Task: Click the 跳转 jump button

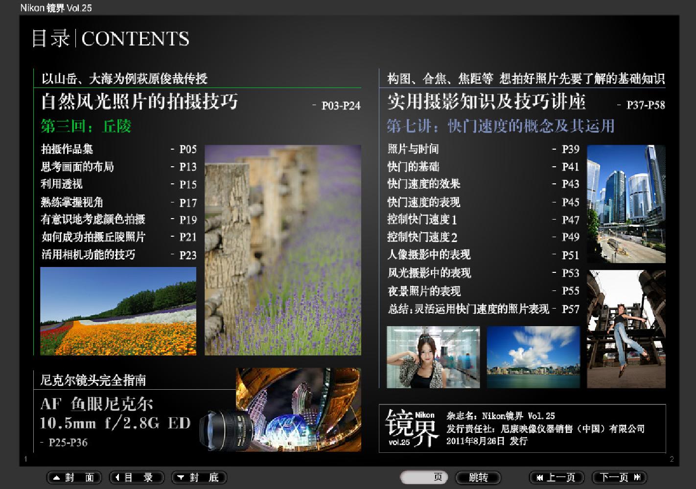Action: pos(478,478)
